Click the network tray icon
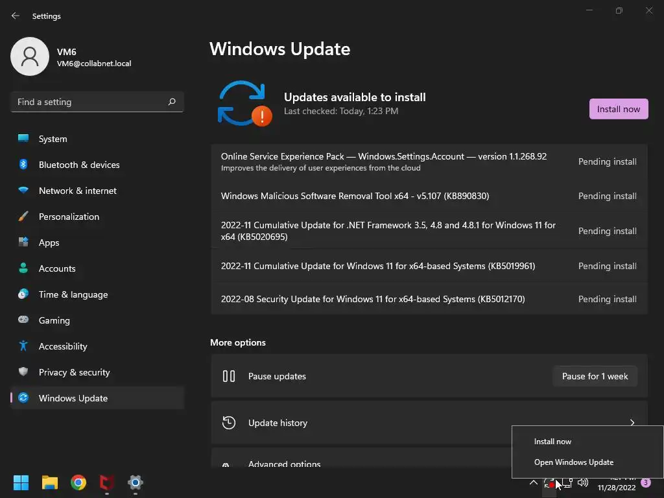This screenshot has width=664, height=498. pyautogui.click(x=567, y=482)
